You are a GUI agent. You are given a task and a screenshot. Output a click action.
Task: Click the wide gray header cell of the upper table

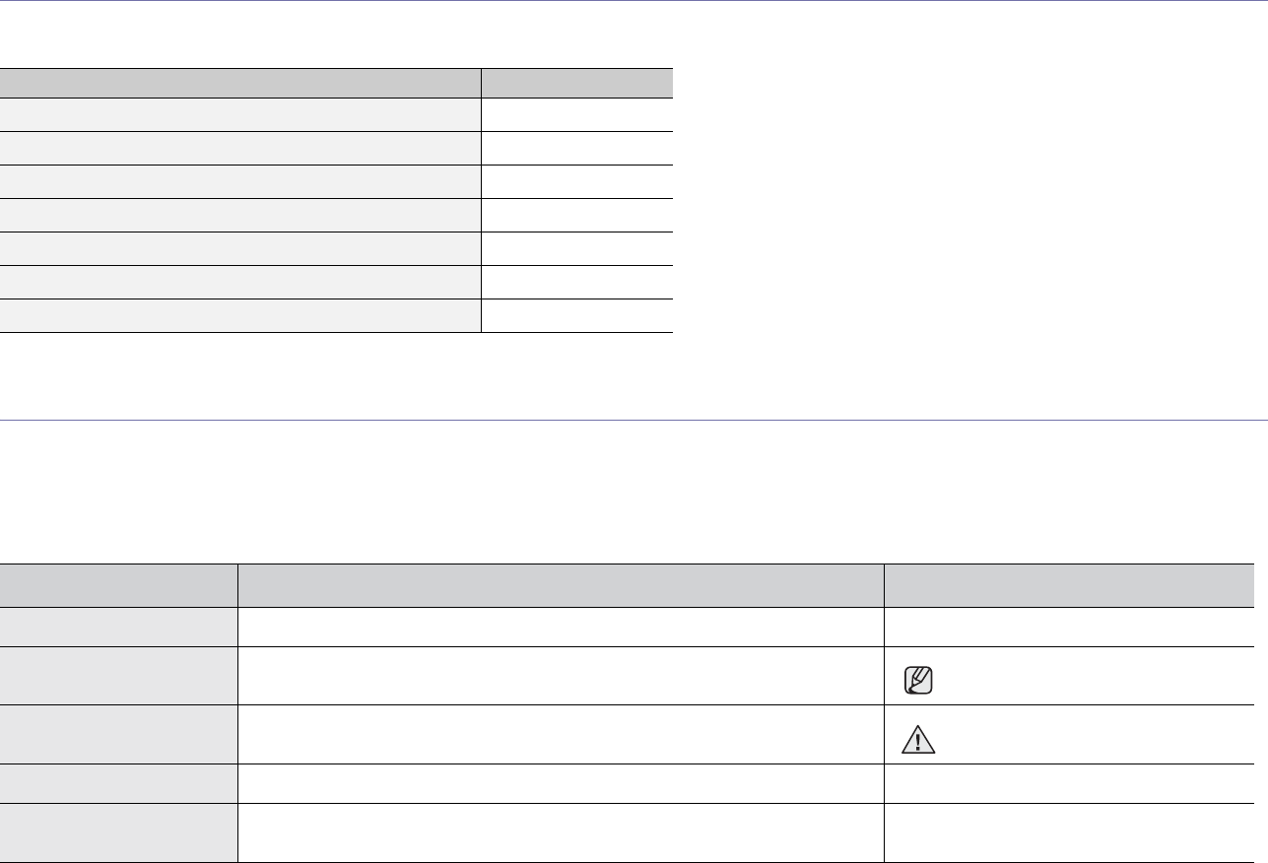[x=240, y=83]
